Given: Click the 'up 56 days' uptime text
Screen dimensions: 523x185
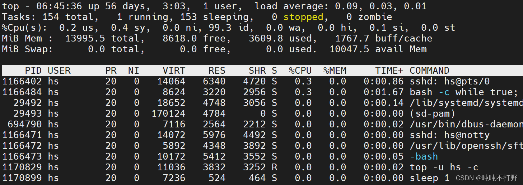Looking at the screenshot, I should point(111,6).
